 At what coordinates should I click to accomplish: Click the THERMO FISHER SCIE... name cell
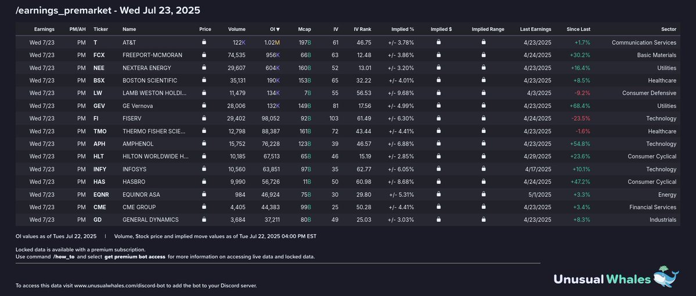[154, 131]
